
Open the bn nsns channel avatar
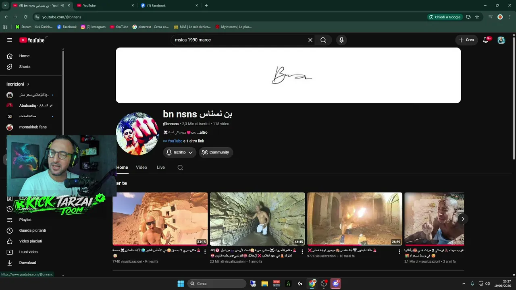pyautogui.click(x=137, y=134)
